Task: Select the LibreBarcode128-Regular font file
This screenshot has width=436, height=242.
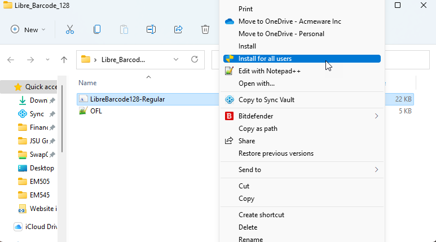Action: click(x=127, y=99)
